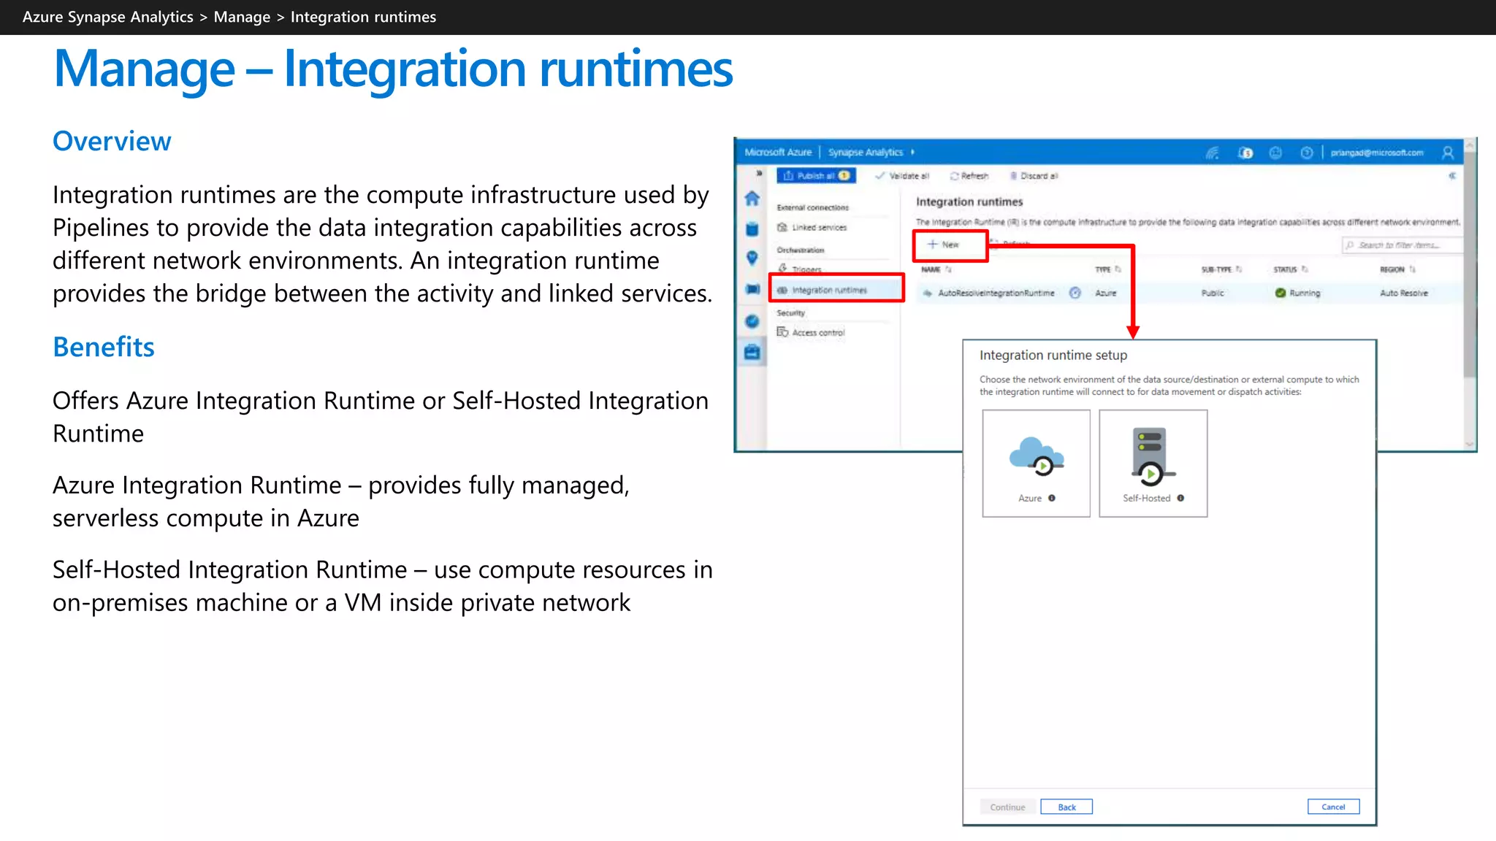Click the Back button in setup dialog
The width and height of the screenshot is (1496, 841).
click(x=1066, y=807)
